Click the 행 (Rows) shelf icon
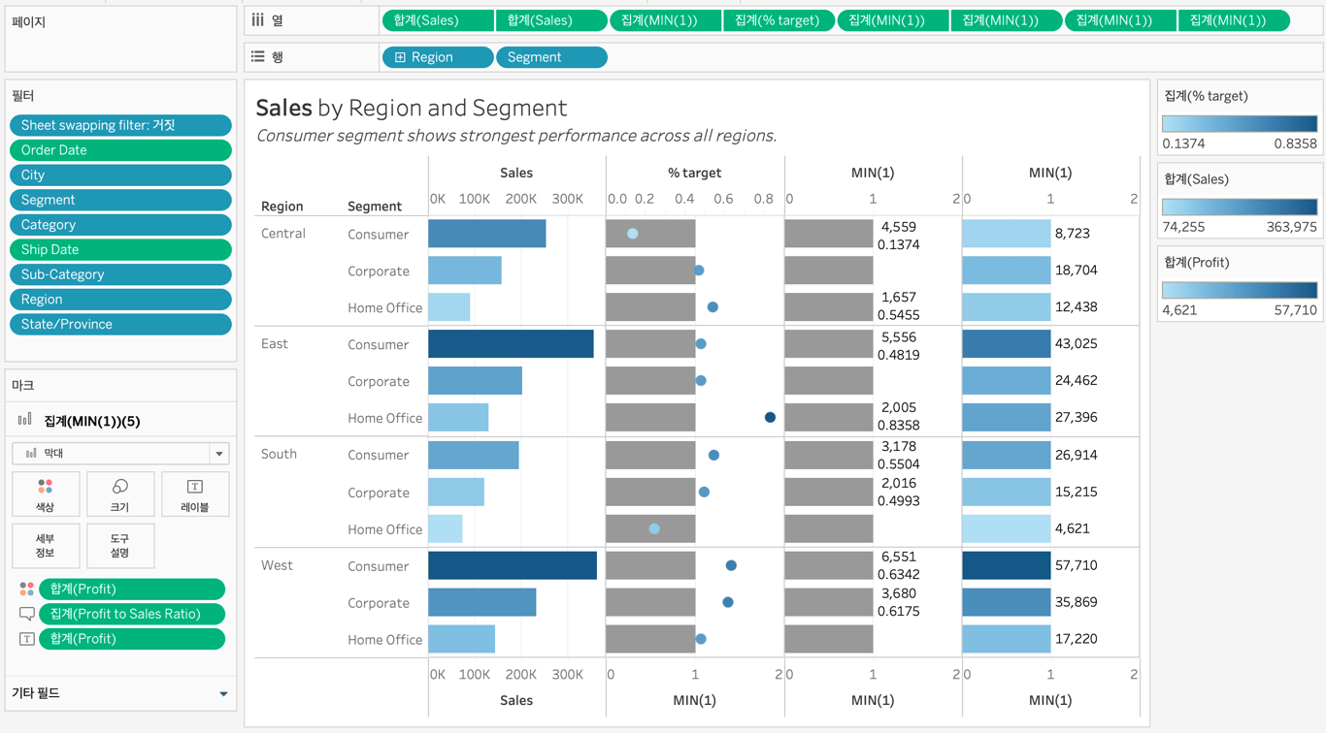 tap(258, 57)
